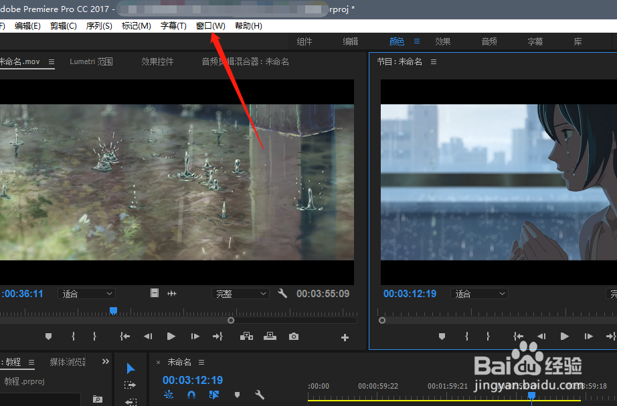Open the Lumetri 范围 tab

(x=91, y=61)
